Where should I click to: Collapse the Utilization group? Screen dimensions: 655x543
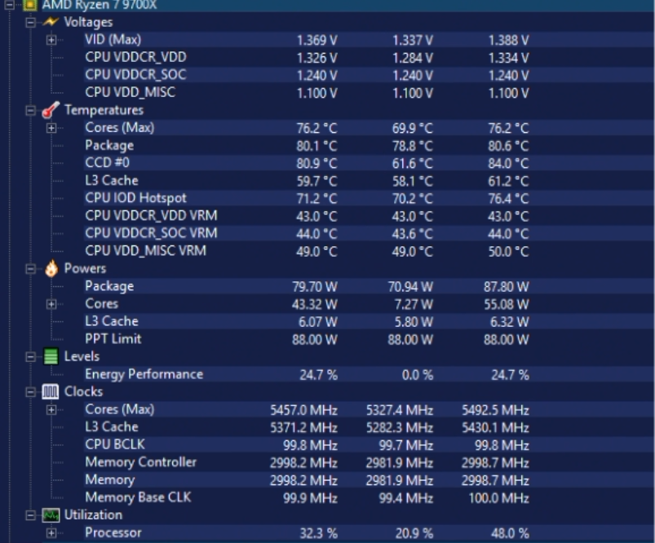(x=30, y=515)
